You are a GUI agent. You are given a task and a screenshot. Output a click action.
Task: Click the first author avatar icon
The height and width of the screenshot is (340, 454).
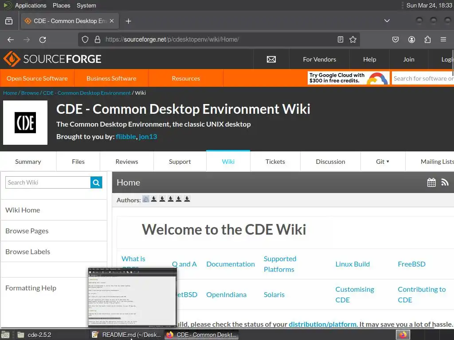tap(146, 199)
